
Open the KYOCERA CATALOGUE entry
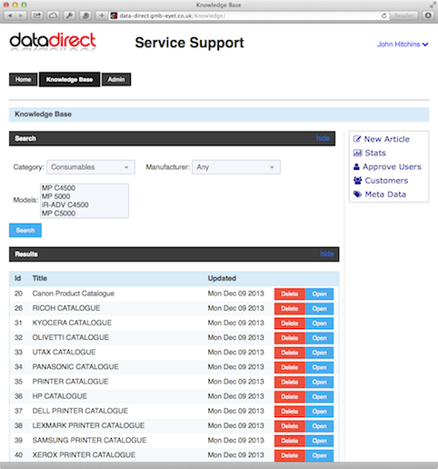tap(319, 324)
